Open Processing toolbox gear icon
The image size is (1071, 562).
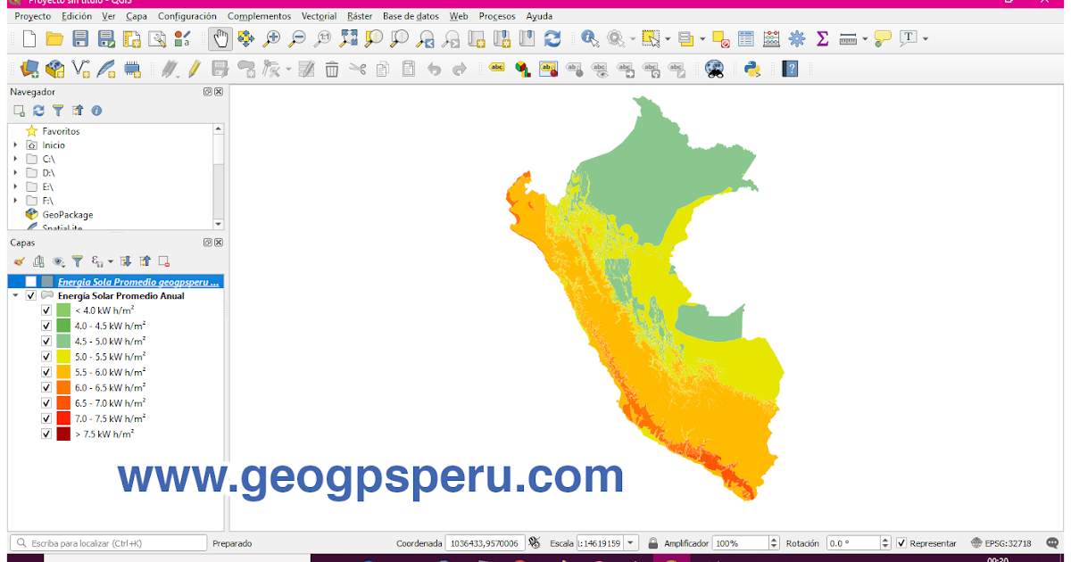coord(797,38)
